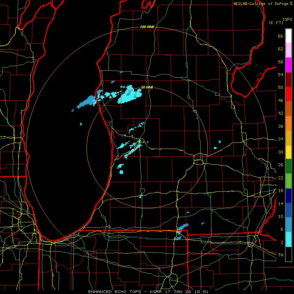Select the bright red legend color band
Image resolution: width=294 pixels, height=294 pixels.
[288, 94]
